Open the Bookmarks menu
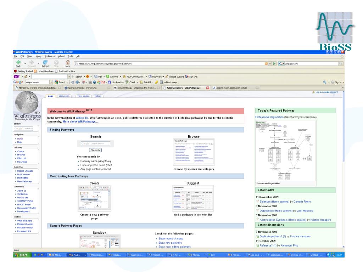363x272 pixels. 50,56
